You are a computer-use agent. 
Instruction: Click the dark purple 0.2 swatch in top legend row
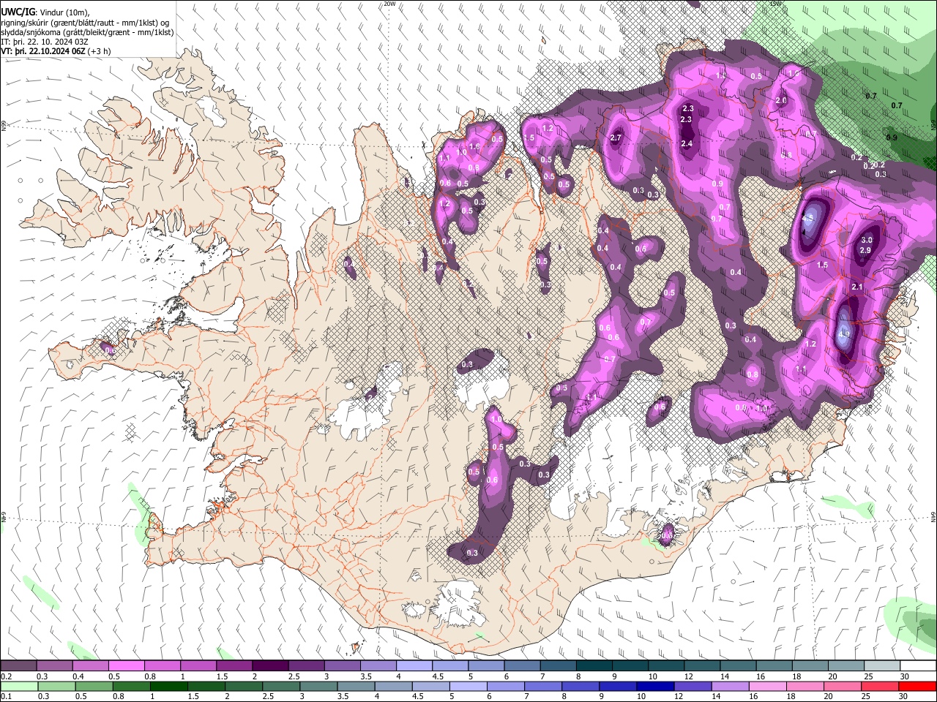[x=19, y=665]
